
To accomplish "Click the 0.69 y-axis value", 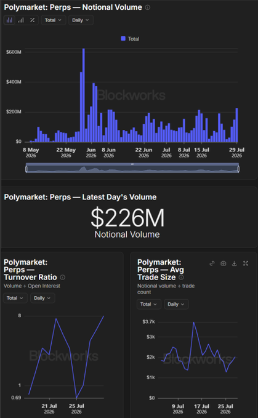I will 16,398.
